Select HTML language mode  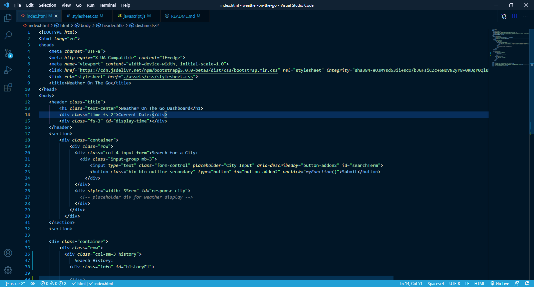pos(480,284)
